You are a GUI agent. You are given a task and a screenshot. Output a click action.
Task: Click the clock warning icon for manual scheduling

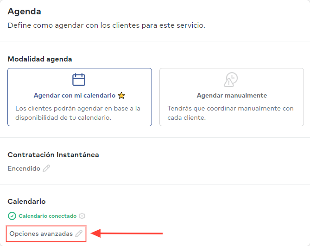231,80
